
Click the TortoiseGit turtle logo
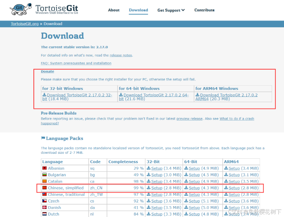coord(21,9)
